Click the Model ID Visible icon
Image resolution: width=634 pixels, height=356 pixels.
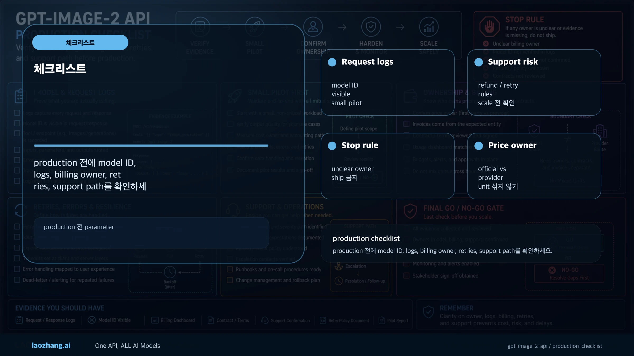(92, 320)
